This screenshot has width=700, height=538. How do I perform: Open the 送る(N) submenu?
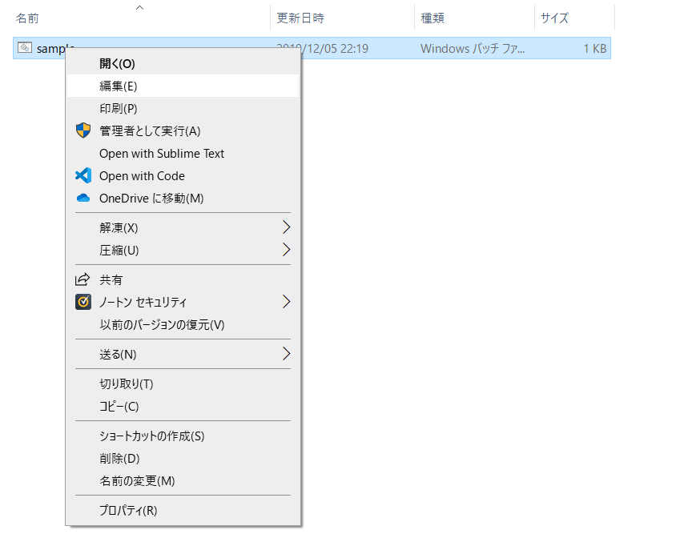pyautogui.click(x=183, y=354)
